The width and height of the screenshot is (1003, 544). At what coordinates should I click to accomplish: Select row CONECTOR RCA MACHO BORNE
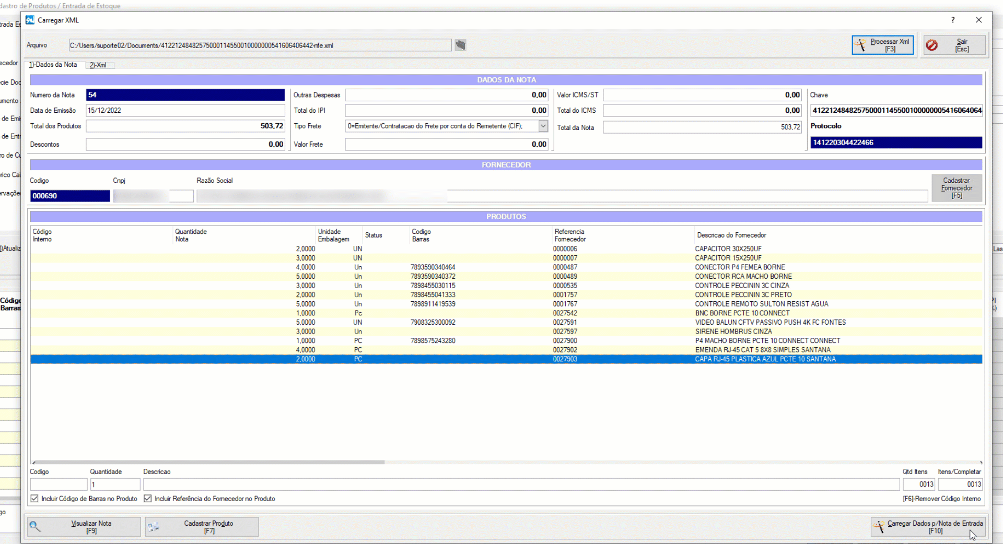[x=506, y=277]
